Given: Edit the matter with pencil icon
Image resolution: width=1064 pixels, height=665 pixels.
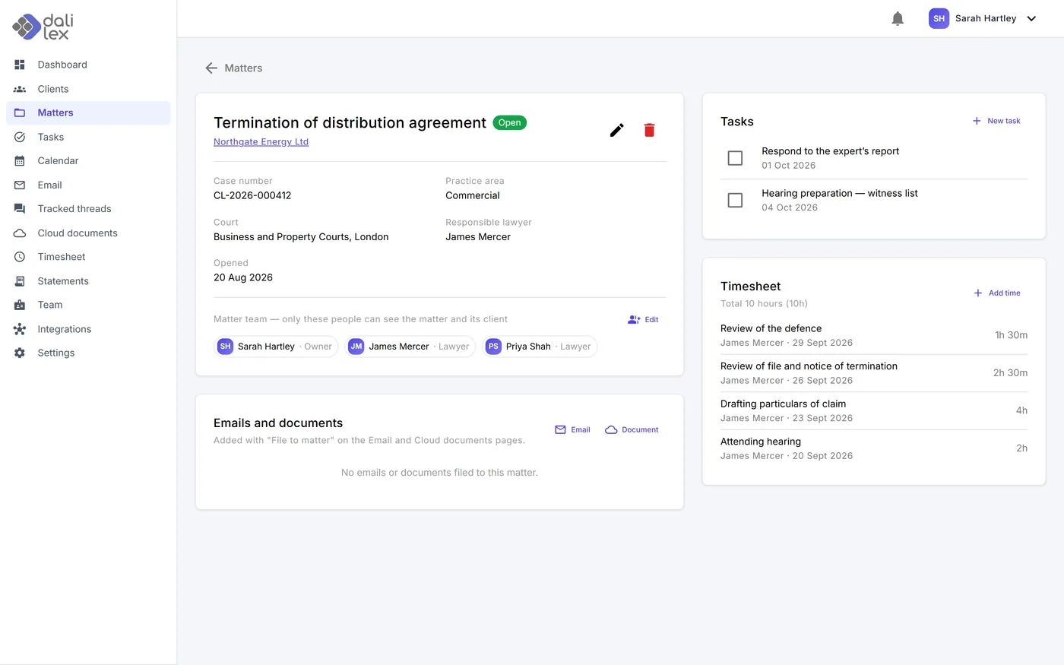Looking at the screenshot, I should tap(617, 130).
